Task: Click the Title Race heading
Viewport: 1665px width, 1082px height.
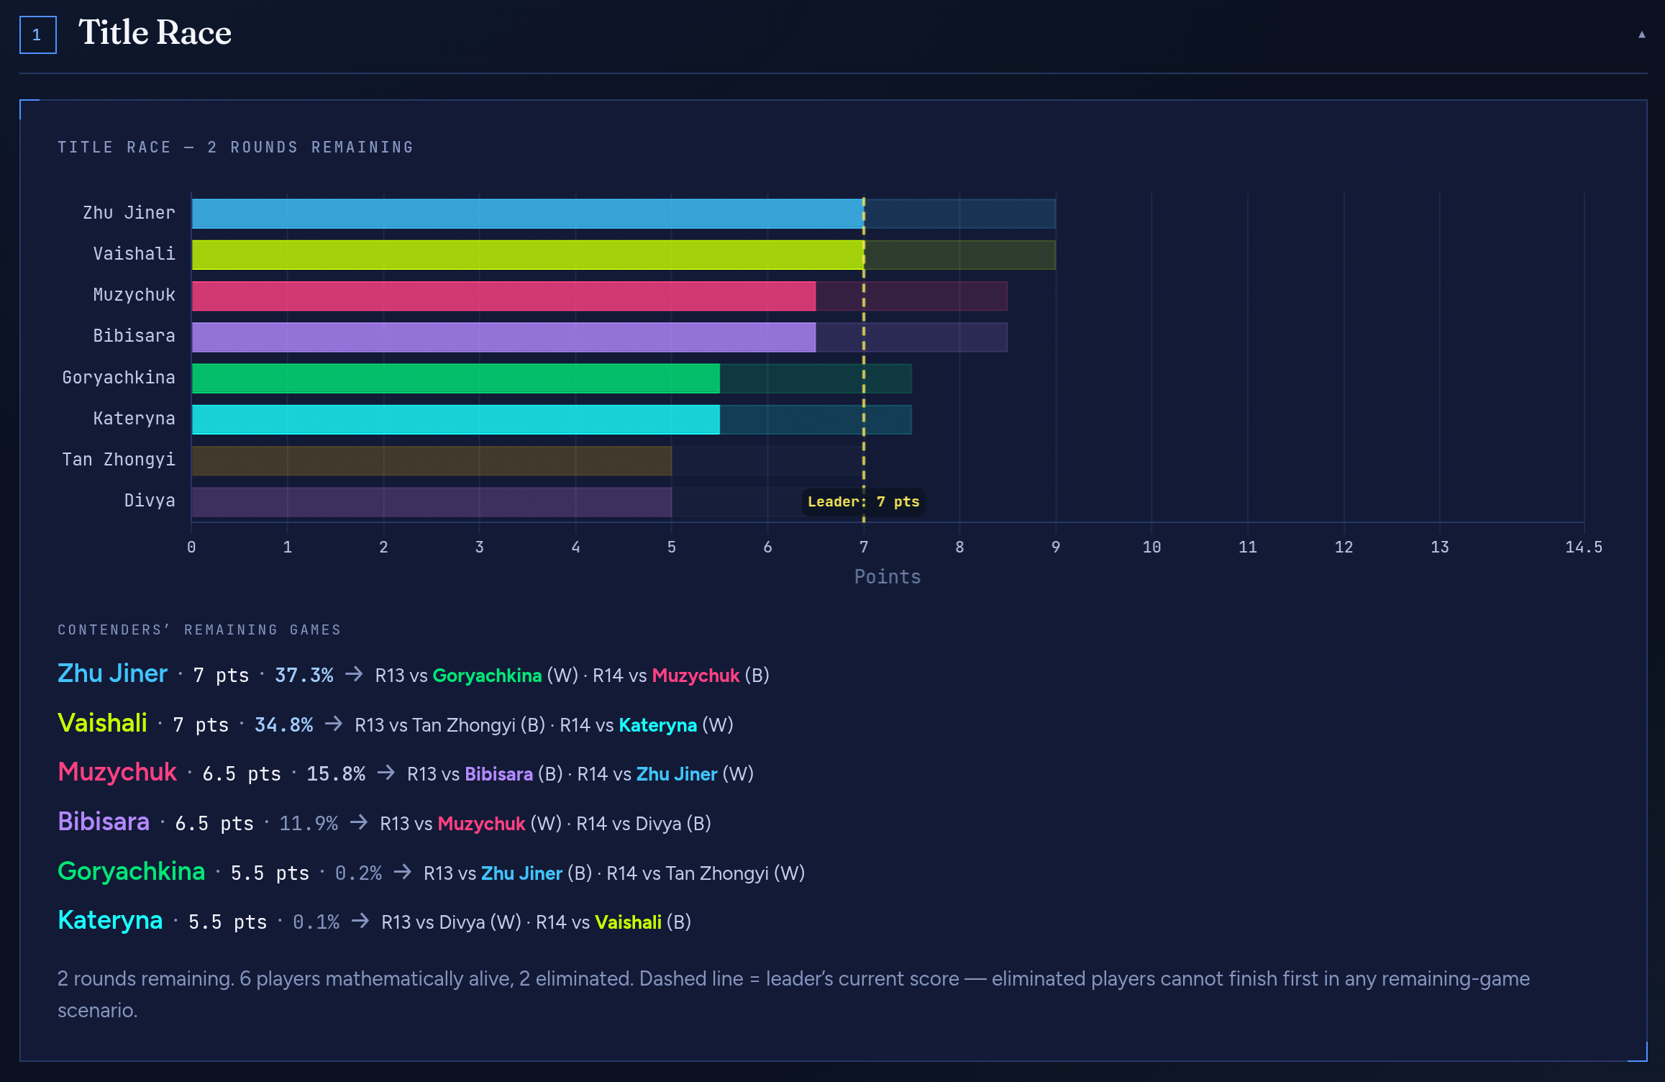Action: 155,33
